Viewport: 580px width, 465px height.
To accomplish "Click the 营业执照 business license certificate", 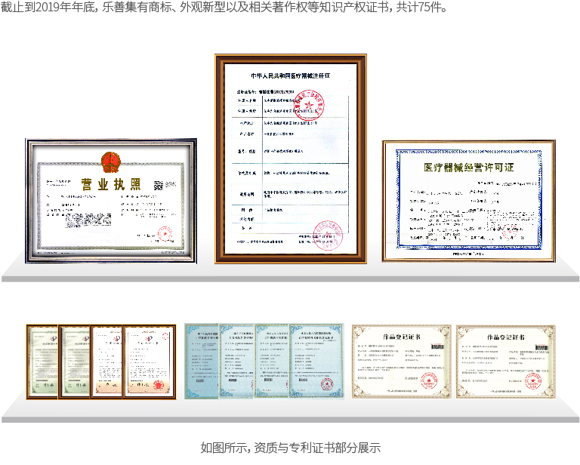I will pyautogui.click(x=111, y=201).
